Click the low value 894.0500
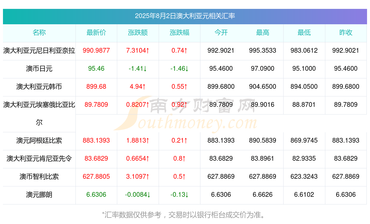Image resolution: width=370 pixels, height=224 pixels. click(x=304, y=87)
